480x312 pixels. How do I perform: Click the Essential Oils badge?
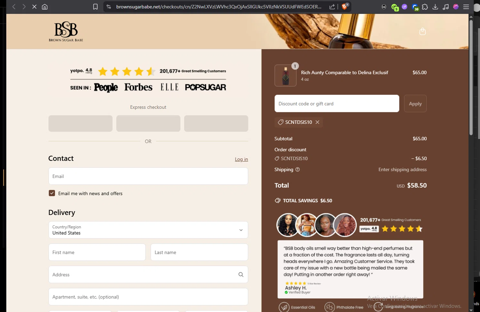pos(297,307)
